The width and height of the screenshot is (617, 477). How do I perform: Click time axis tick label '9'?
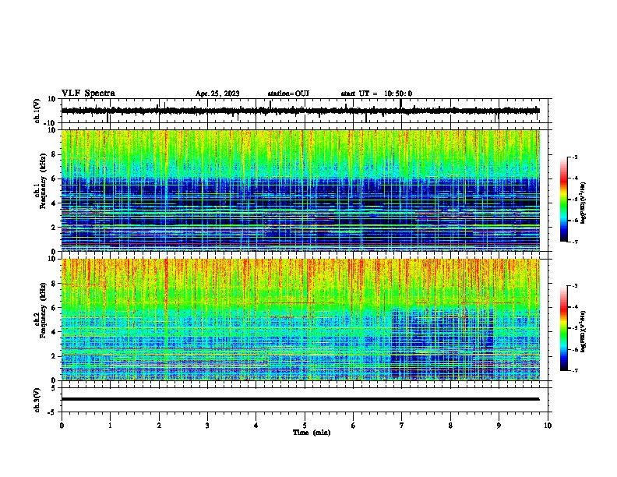click(499, 426)
